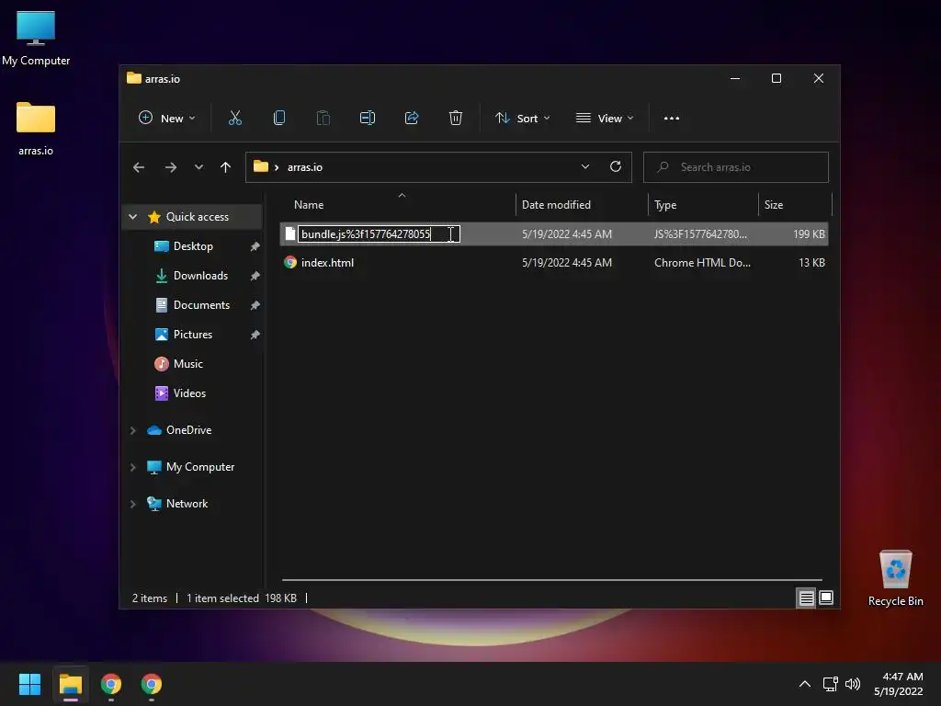
Task: Select Pictures in Quick access
Action: point(193,335)
